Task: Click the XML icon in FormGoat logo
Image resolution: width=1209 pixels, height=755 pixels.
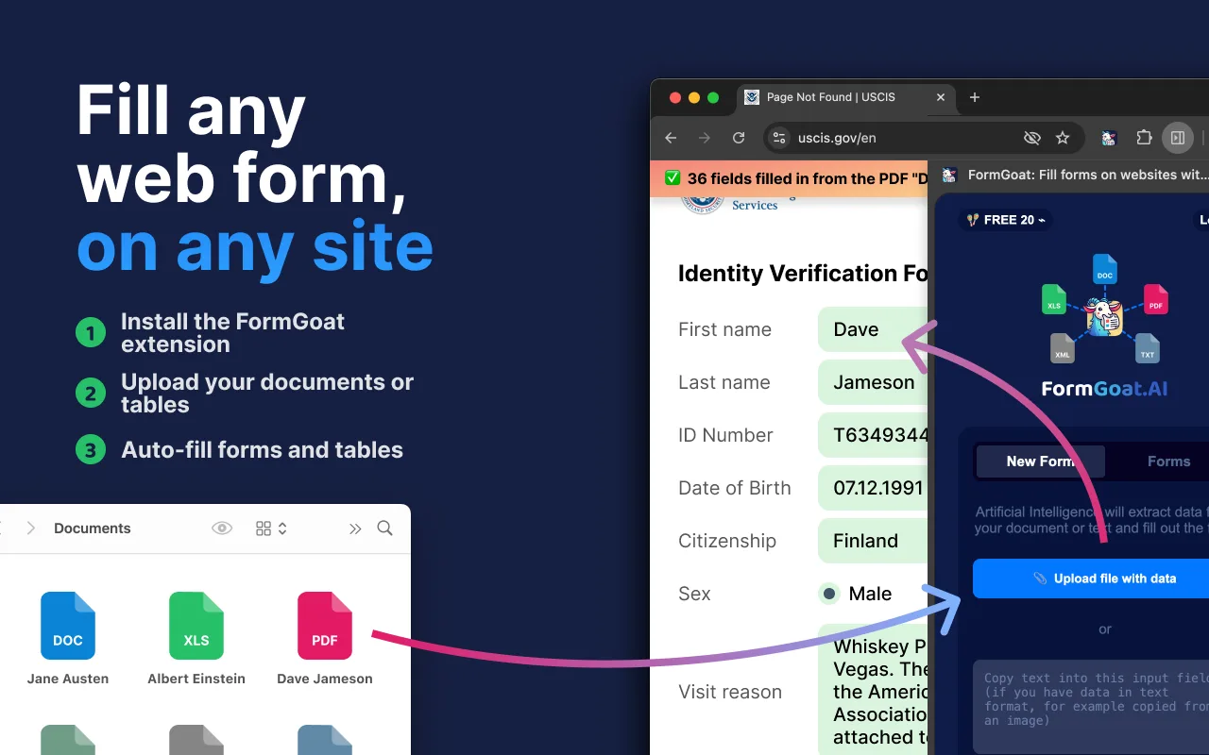Action: click(x=1063, y=348)
